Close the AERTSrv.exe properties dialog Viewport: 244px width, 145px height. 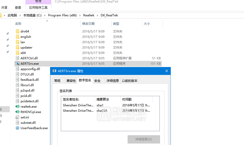(x=167, y=71)
